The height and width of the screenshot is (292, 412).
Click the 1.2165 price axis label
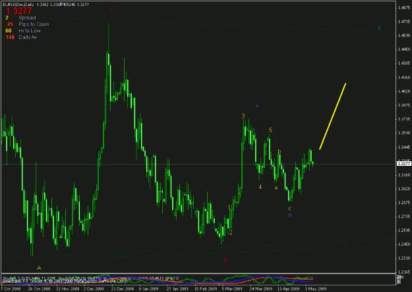tap(404, 272)
